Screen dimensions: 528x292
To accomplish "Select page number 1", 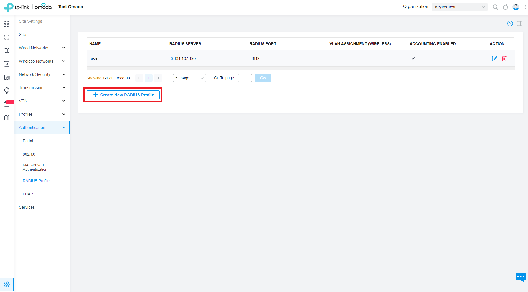I will pos(149,78).
